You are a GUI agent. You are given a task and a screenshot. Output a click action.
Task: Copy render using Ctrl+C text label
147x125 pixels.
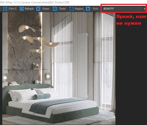click(13, 9)
